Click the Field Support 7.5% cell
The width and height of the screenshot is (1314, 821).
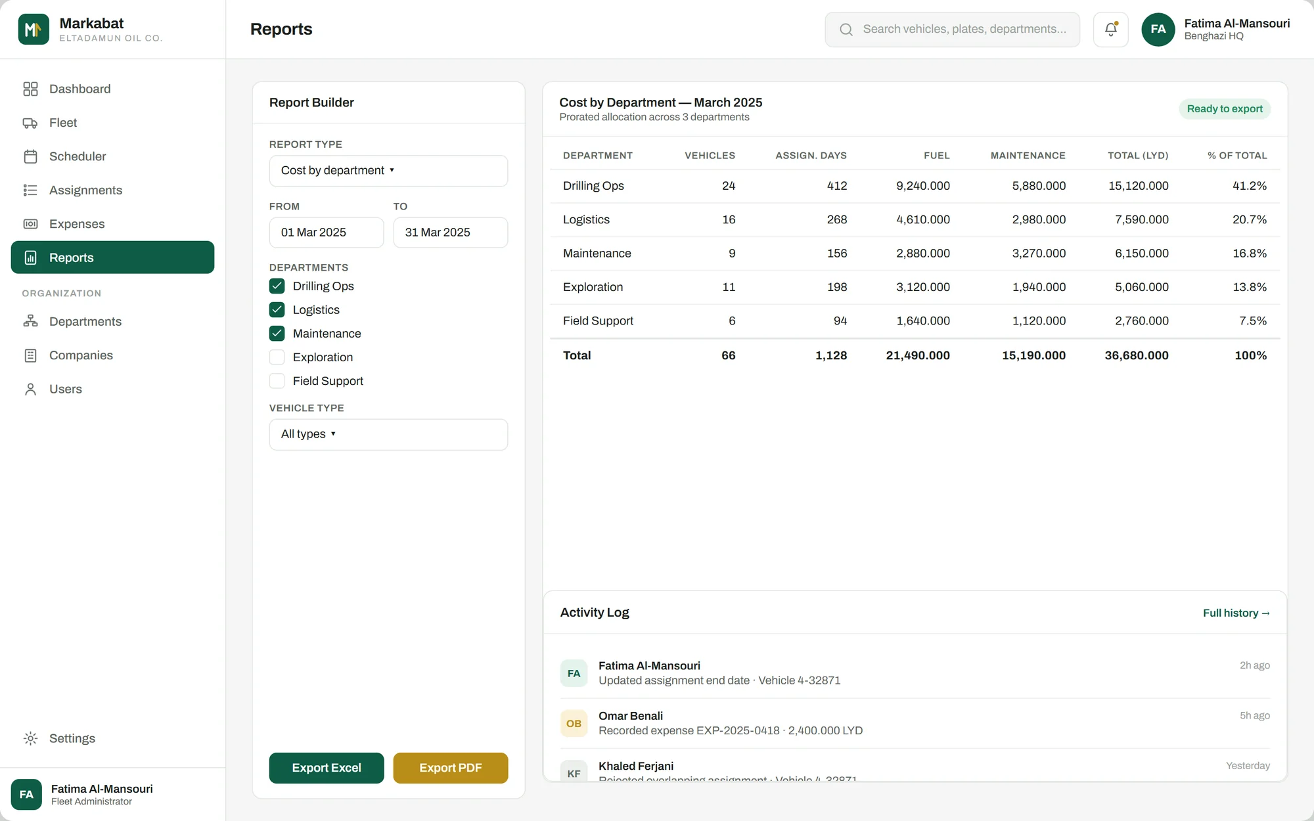tap(1252, 321)
